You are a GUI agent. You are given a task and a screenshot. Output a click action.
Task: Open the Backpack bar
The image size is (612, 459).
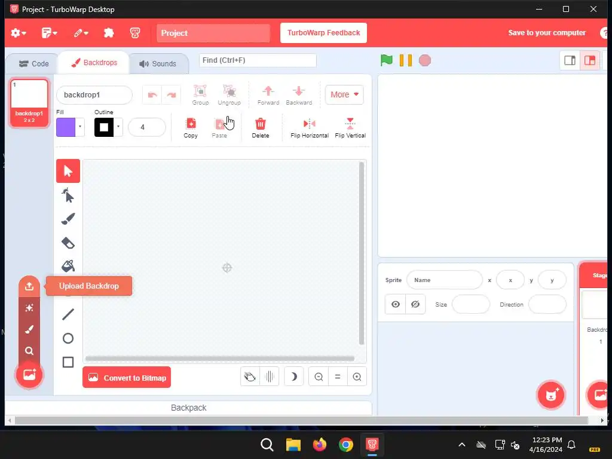pyautogui.click(x=188, y=408)
